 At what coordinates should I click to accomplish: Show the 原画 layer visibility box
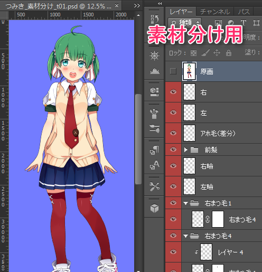[x=173, y=71]
